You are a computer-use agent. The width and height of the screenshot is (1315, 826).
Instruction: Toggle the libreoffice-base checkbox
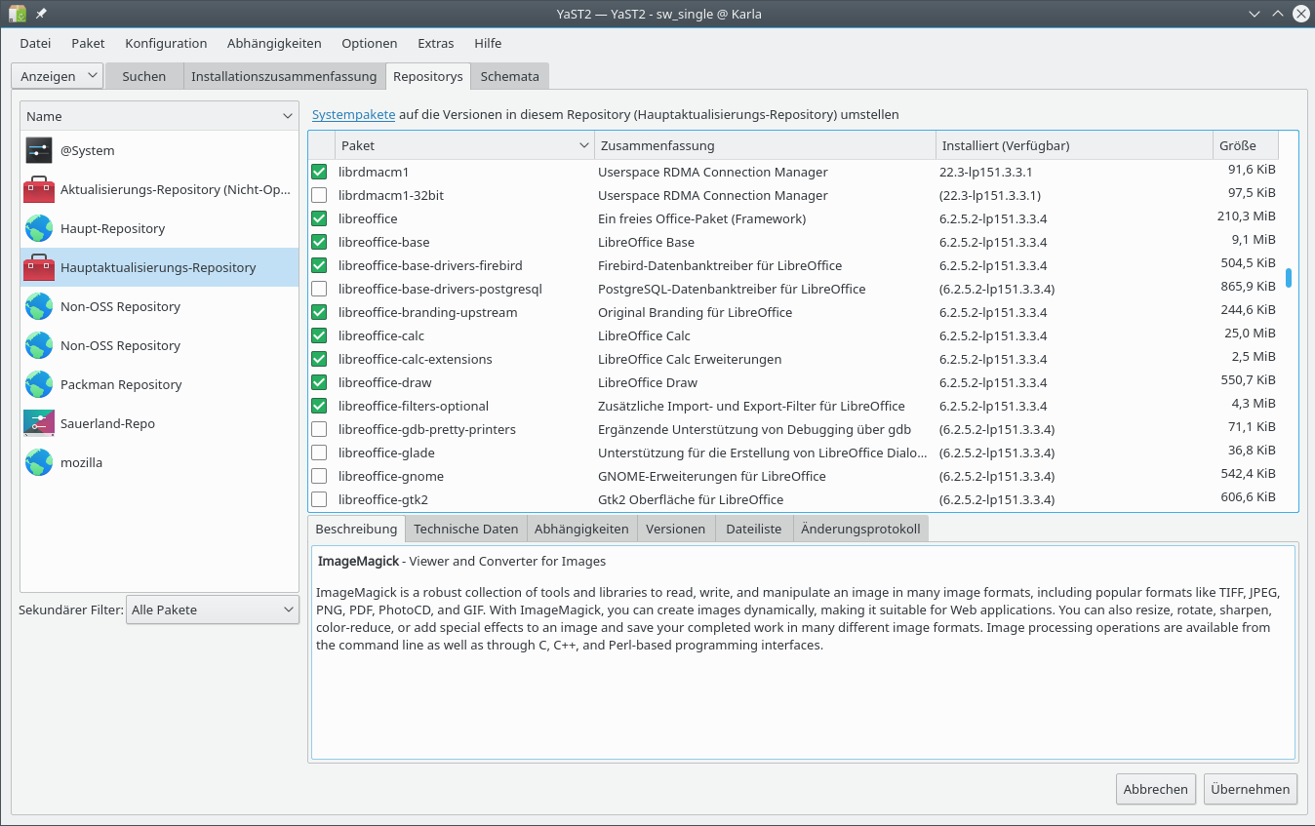319,242
